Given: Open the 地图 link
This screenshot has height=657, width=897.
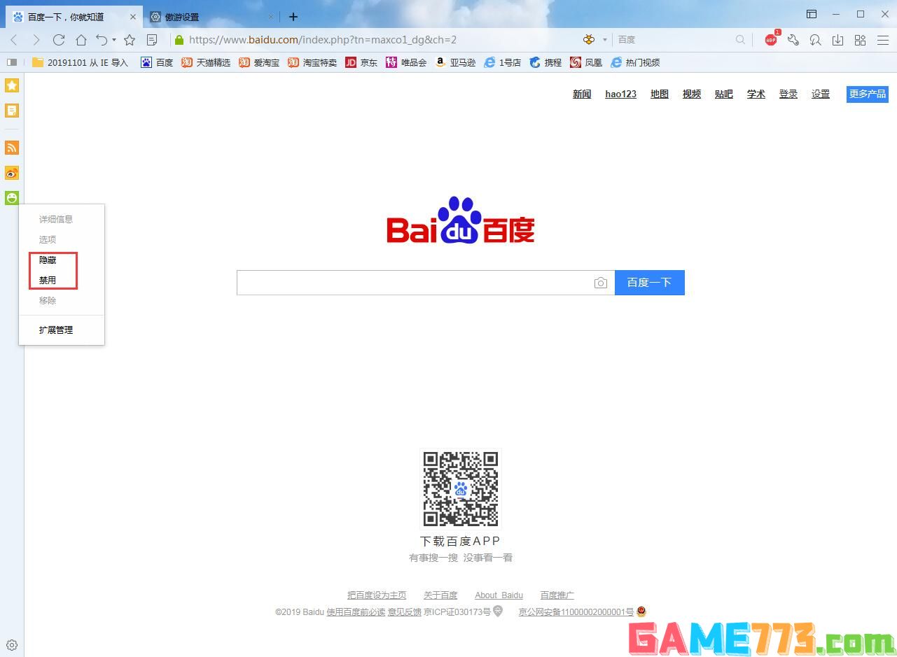Looking at the screenshot, I should tap(660, 94).
